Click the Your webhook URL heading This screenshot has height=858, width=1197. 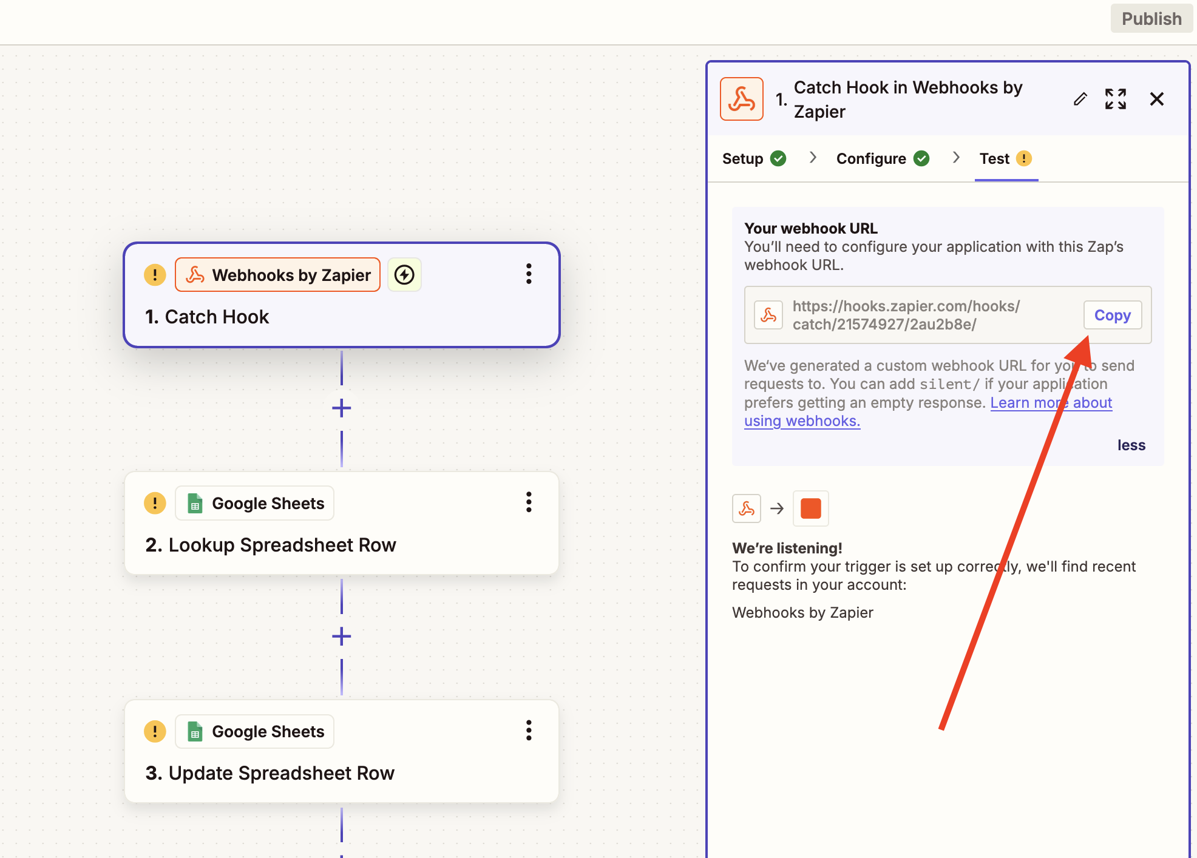811,228
